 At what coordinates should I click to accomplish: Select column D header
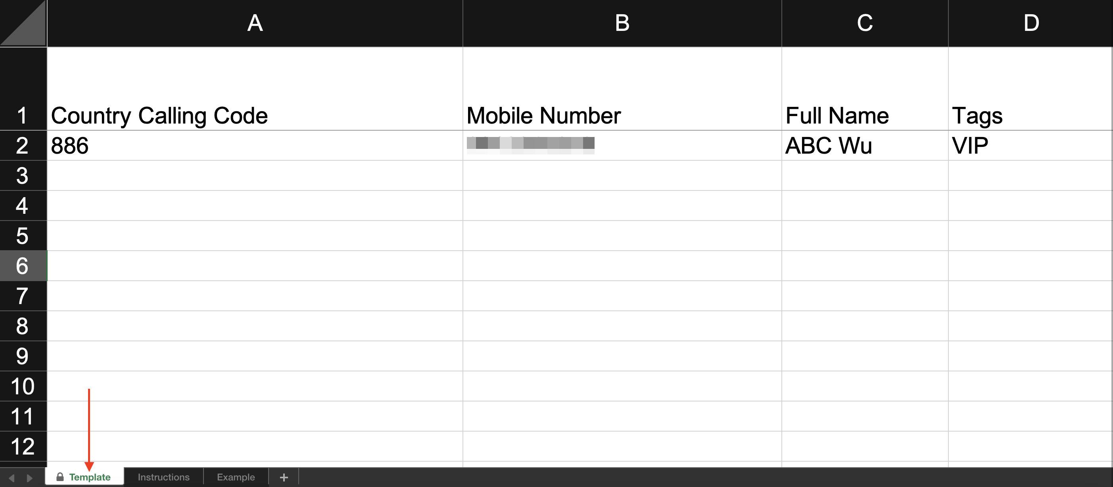(x=1030, y=23)
